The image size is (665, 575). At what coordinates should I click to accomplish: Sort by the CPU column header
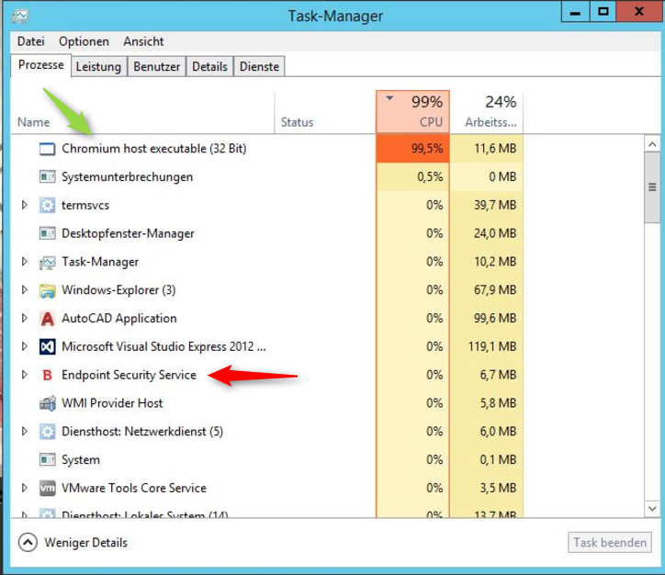coord(412,112)
